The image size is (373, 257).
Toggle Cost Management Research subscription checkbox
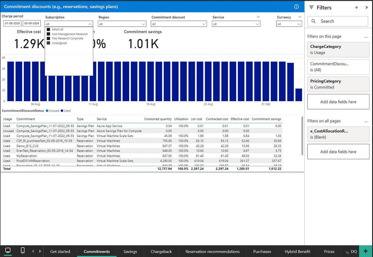48,34
